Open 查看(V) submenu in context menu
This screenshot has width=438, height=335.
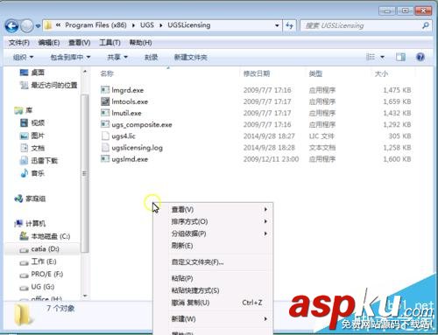click(x=213, y=209)
